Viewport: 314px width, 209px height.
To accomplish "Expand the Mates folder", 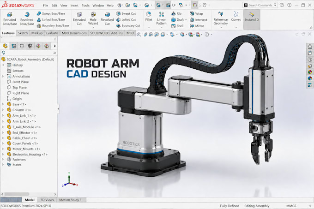I will (x=3, y=165).
